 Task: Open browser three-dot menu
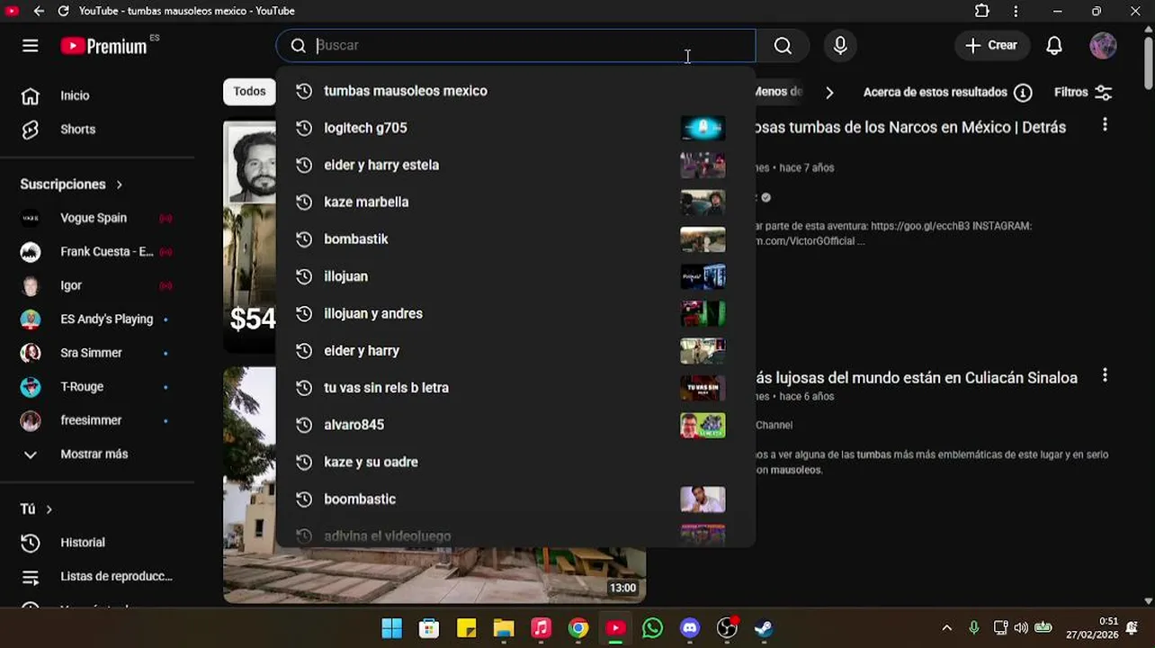point(1016,11)
